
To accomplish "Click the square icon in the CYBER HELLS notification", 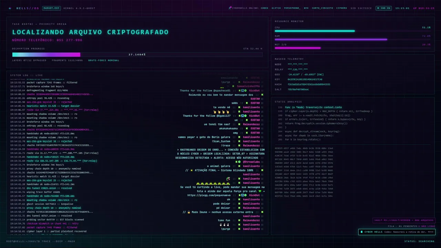I will tap(361, 232).
